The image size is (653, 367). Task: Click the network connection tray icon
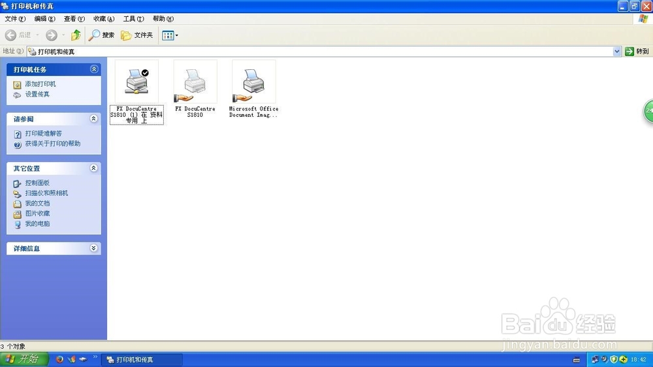pos(595,360)
